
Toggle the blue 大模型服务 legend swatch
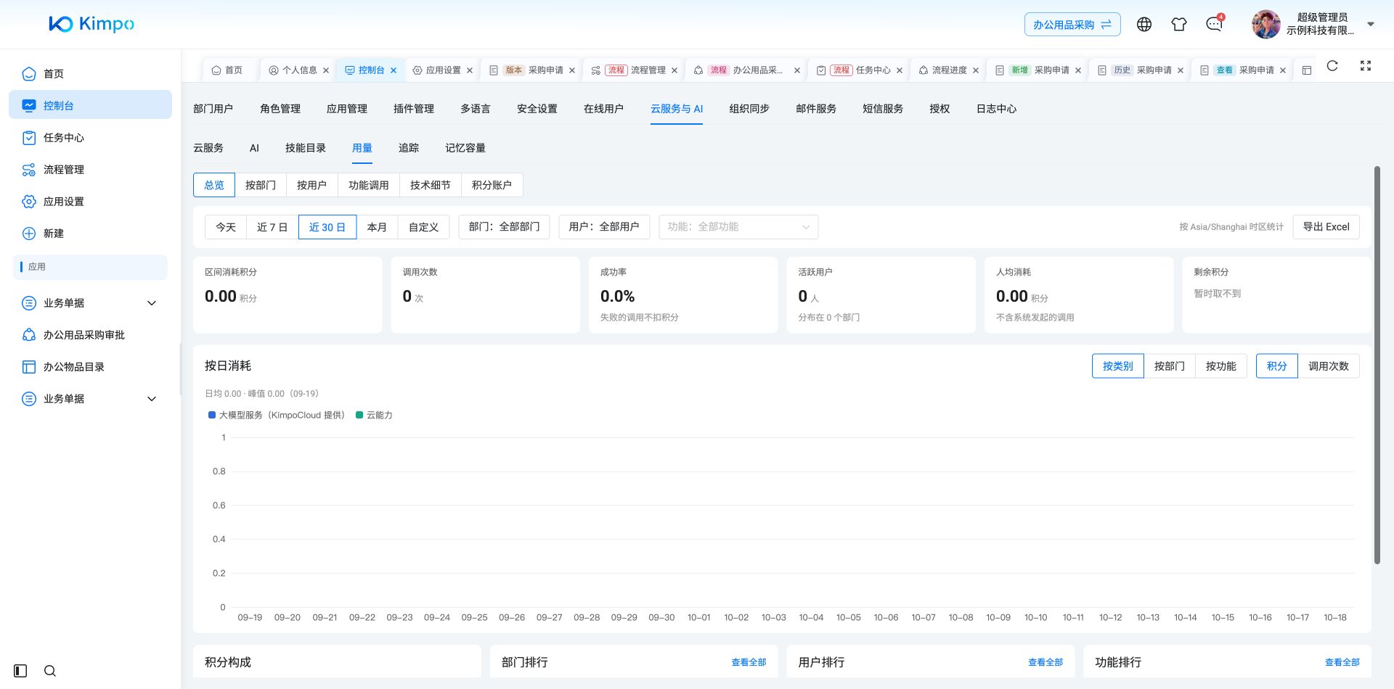point(212,415)
